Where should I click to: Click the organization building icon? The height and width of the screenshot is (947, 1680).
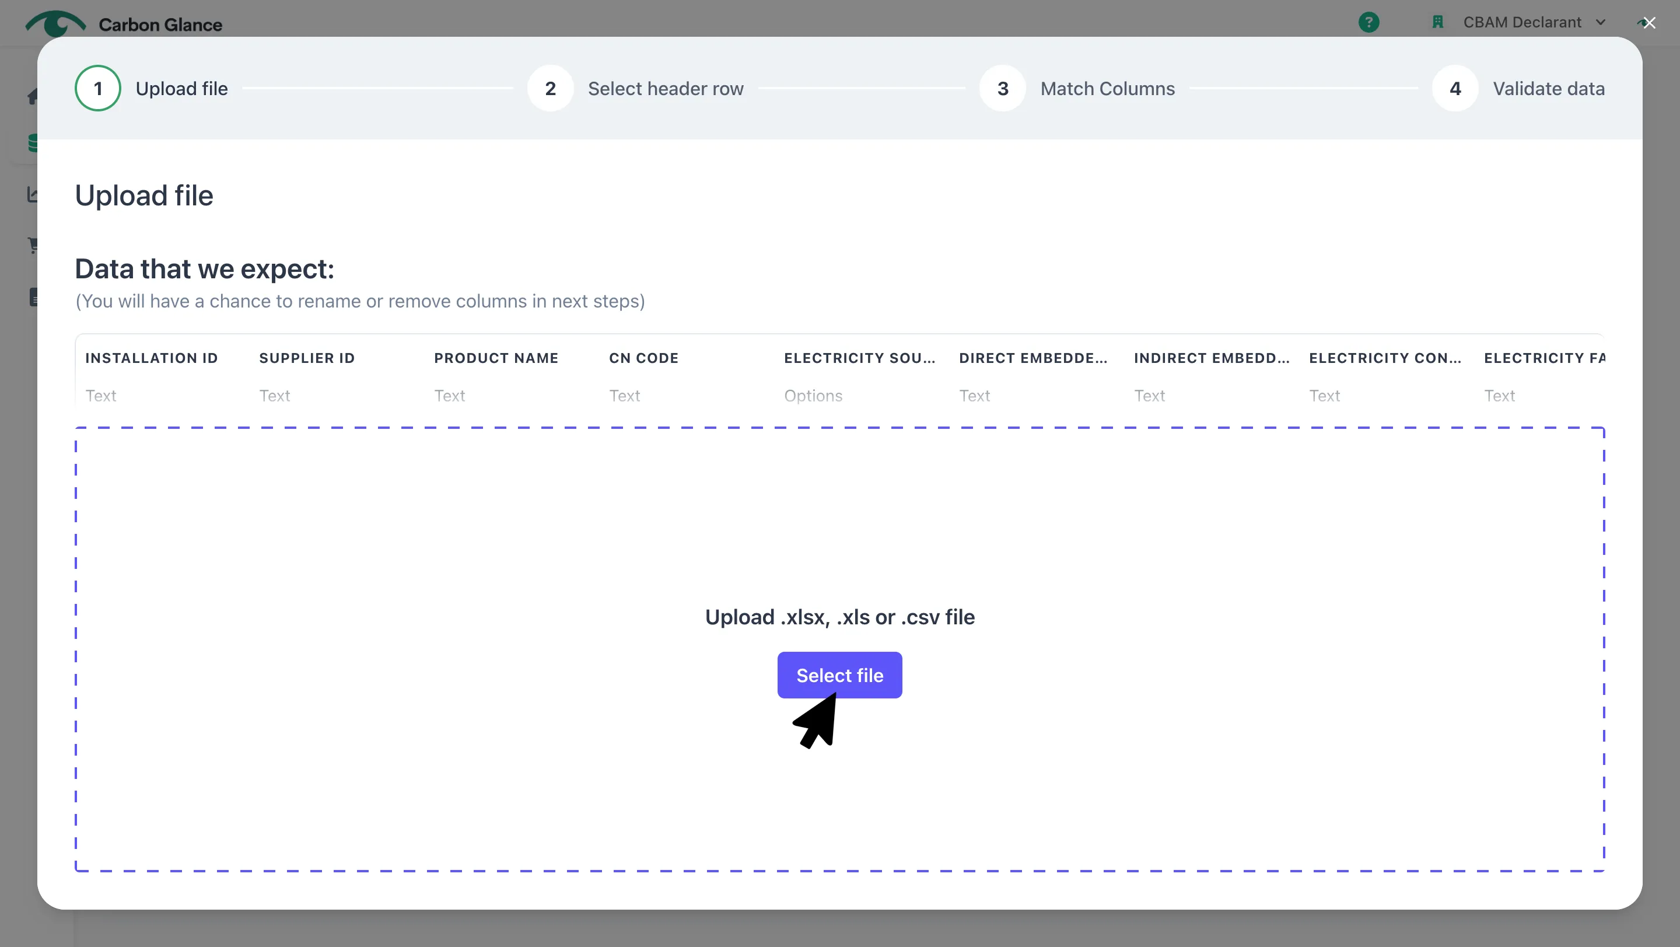[1437, 22]
